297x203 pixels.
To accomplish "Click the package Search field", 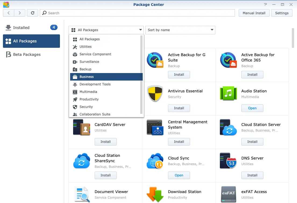I will coord(137,13).
